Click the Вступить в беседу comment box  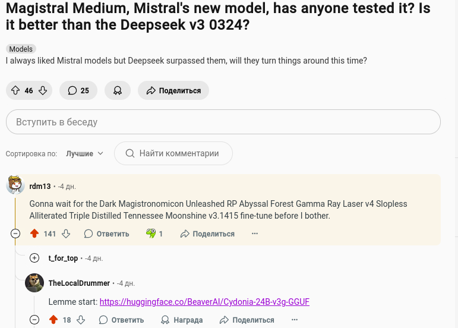pos(223,122)
